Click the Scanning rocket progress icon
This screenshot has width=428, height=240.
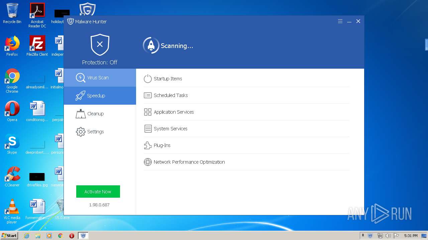coord(151,45)
